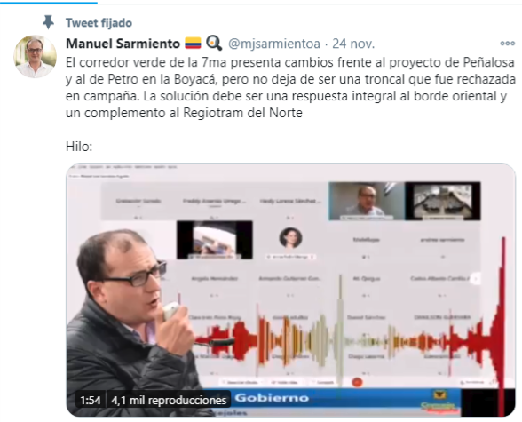The height and width of the screenshot is (422, 522).
Task: Click the council chamber camera tile
Action: pos(443,201)
